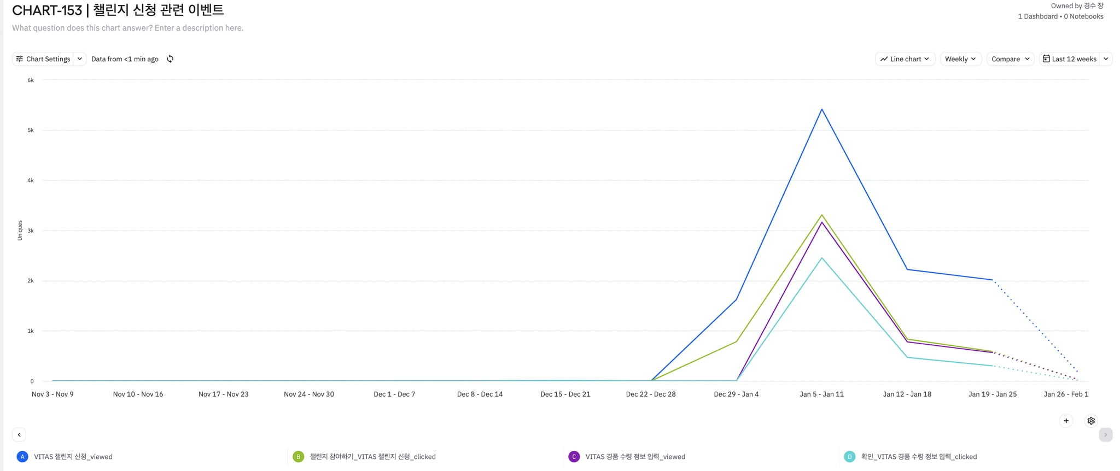
Task: Click series D teal color circle
Action: tap(849, 457)
